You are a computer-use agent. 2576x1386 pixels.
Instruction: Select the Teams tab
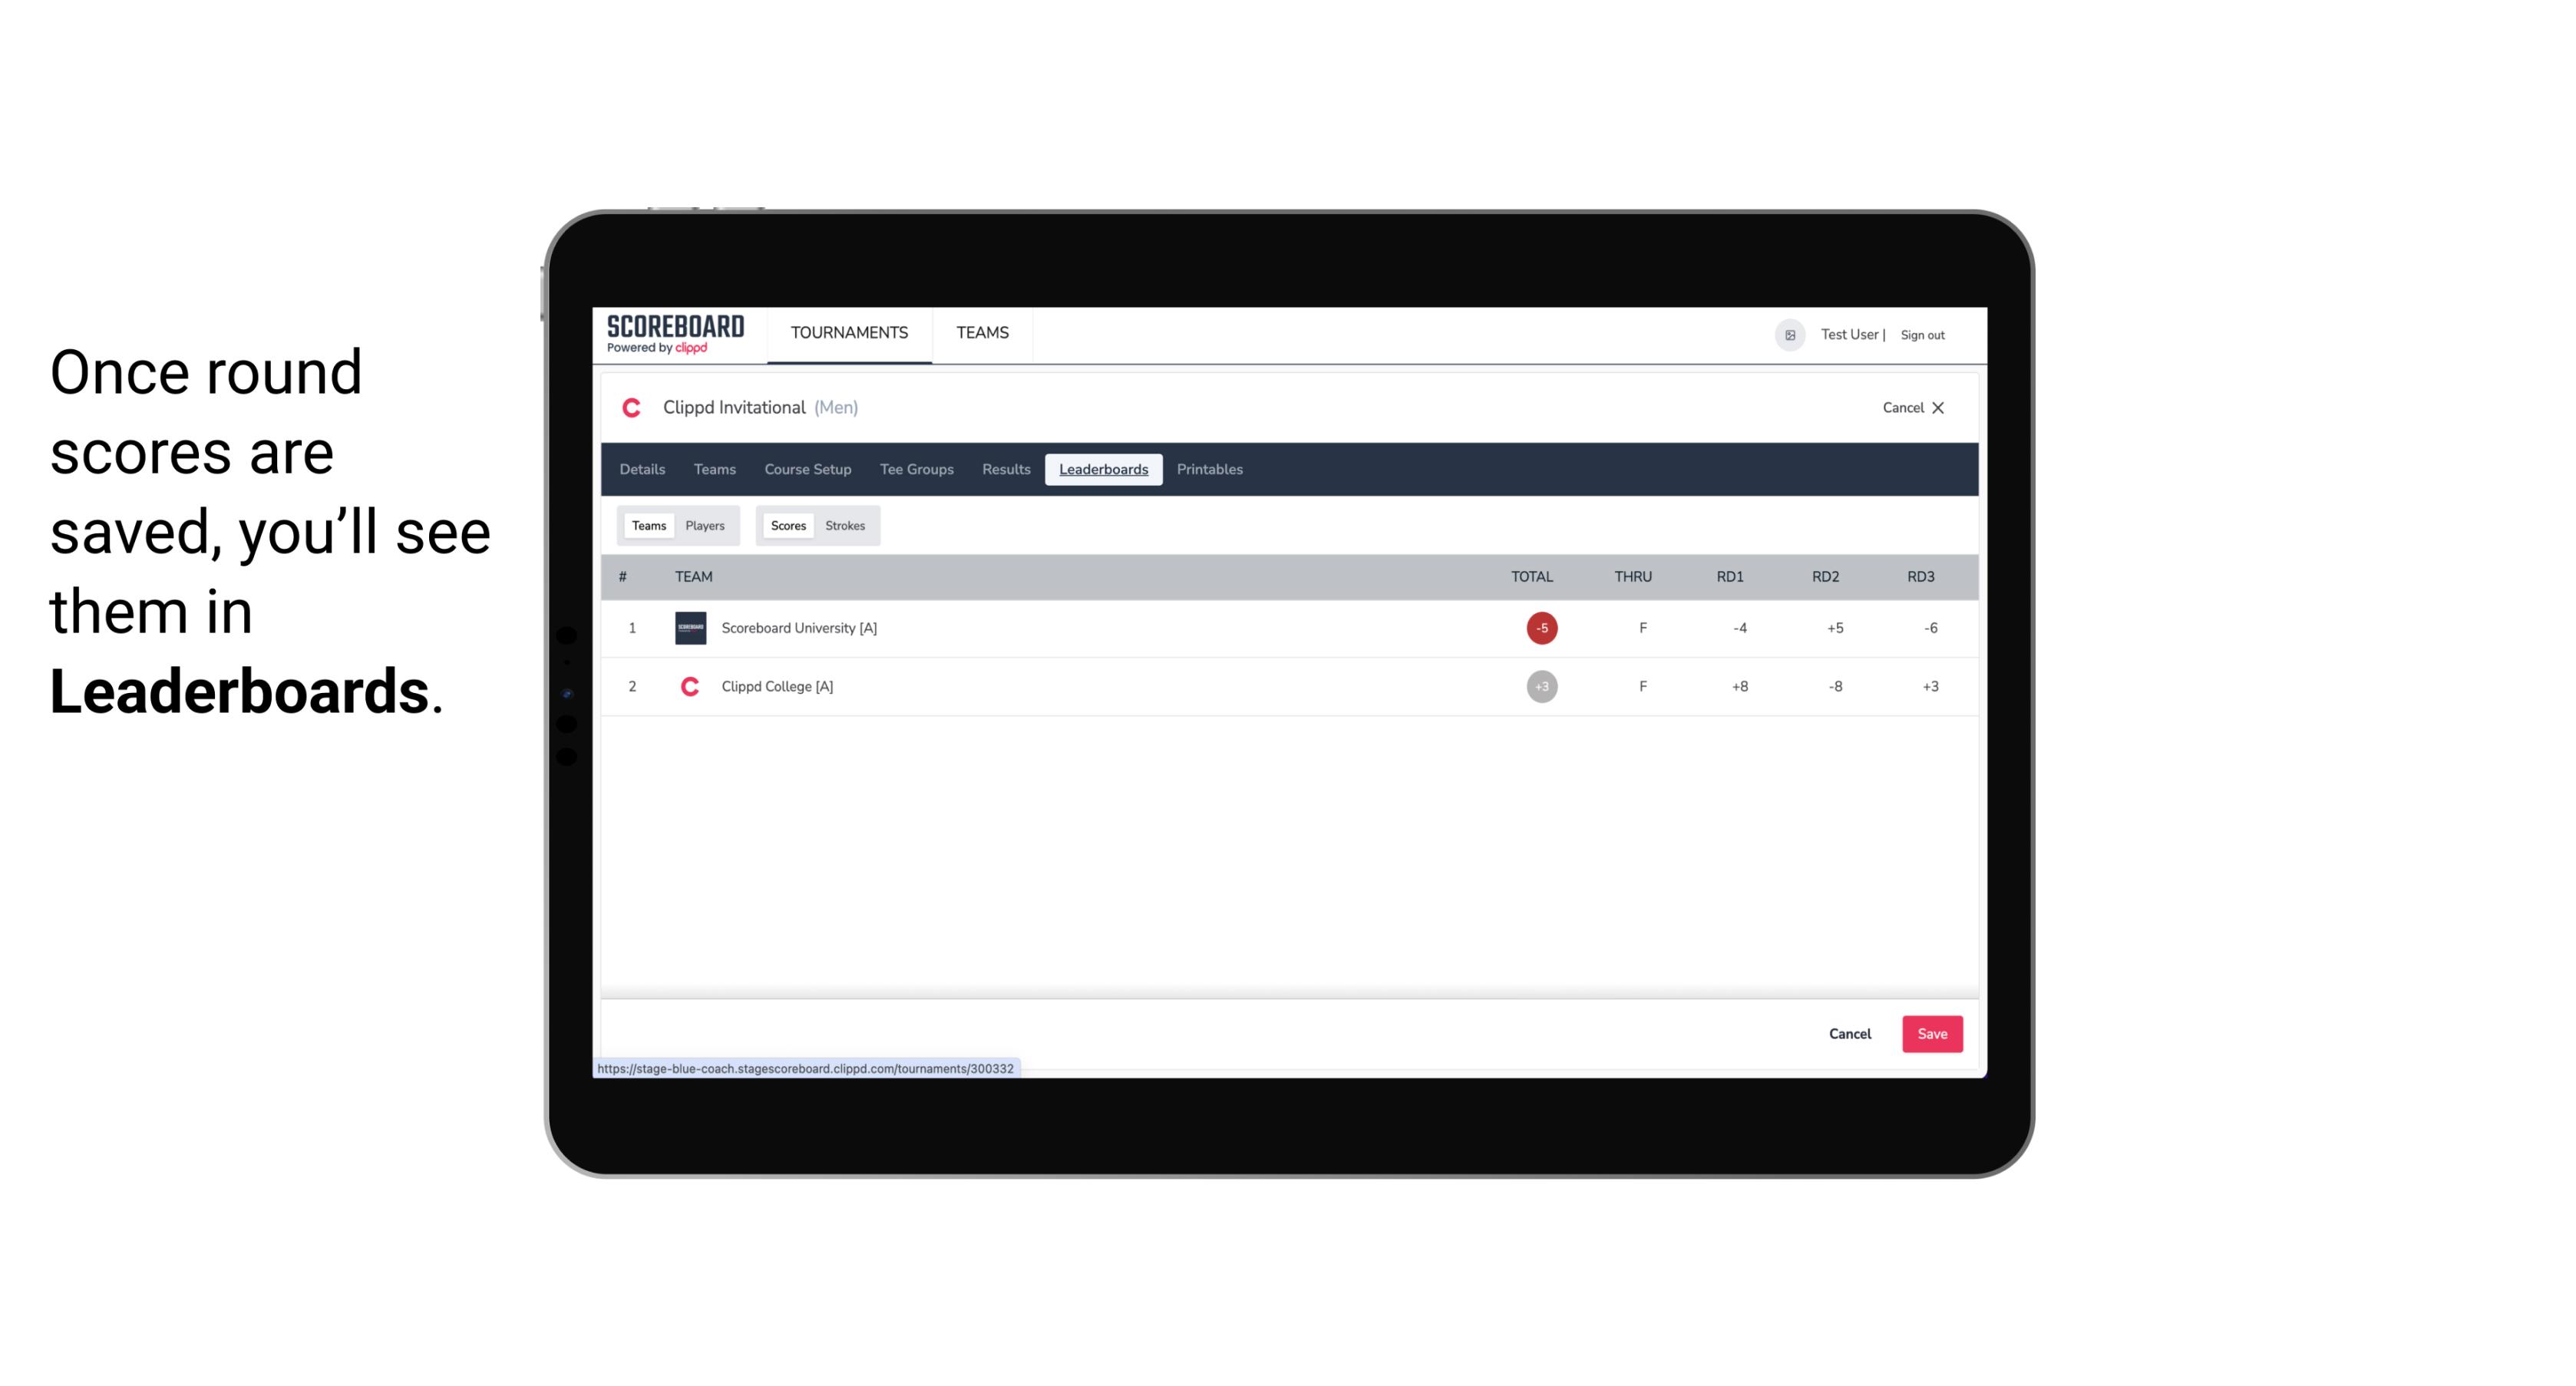(x=647, y=524)
